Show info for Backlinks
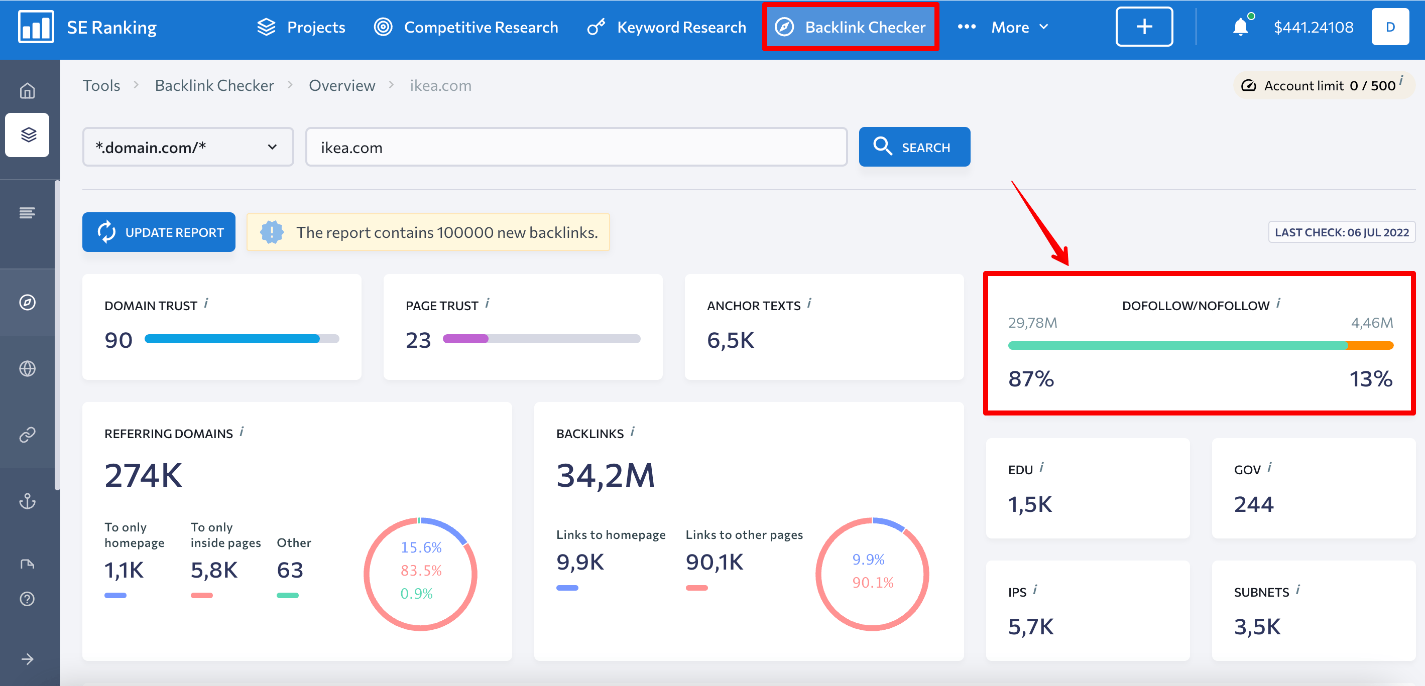 [x=633, y=431]
